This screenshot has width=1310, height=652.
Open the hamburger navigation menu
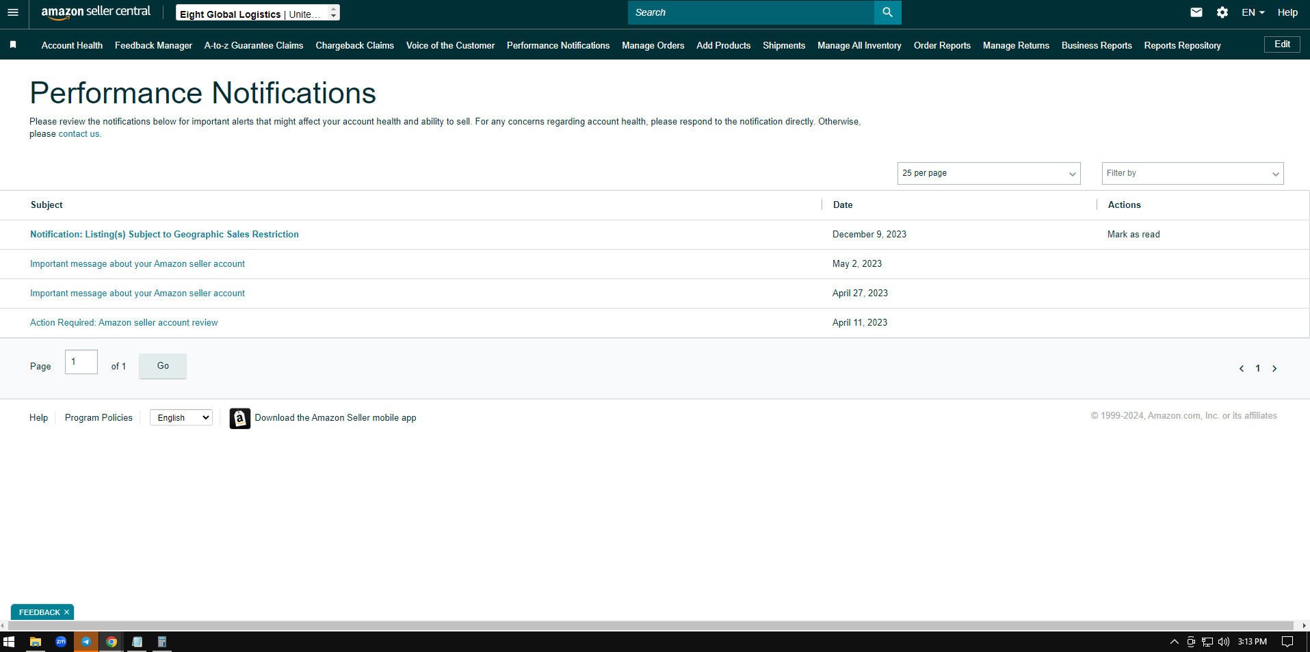(13, 12)
